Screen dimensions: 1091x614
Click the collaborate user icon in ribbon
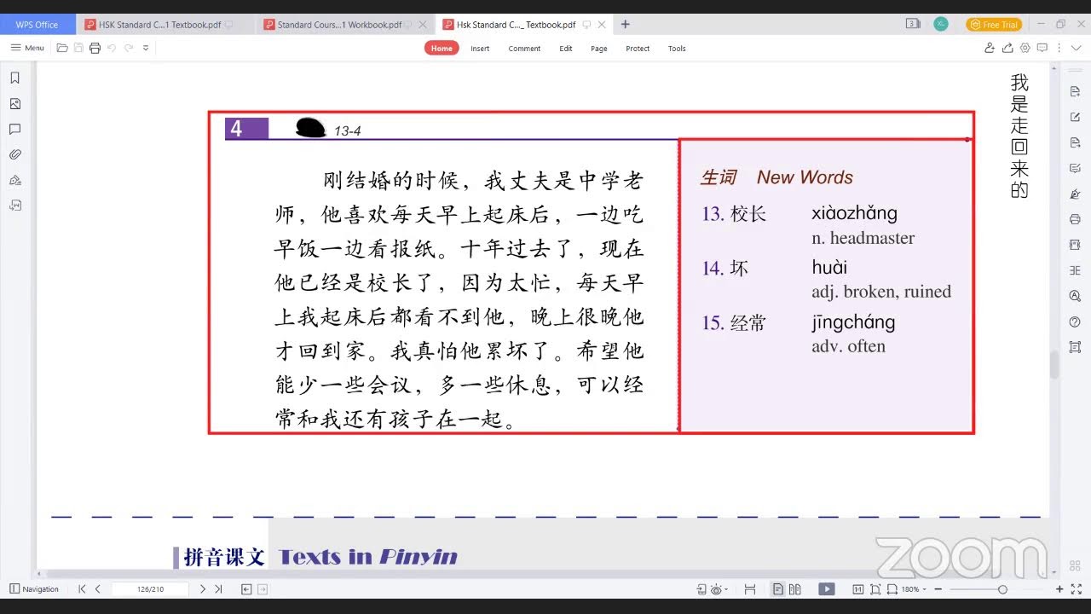pyautogui.click(x=990, y=48)
